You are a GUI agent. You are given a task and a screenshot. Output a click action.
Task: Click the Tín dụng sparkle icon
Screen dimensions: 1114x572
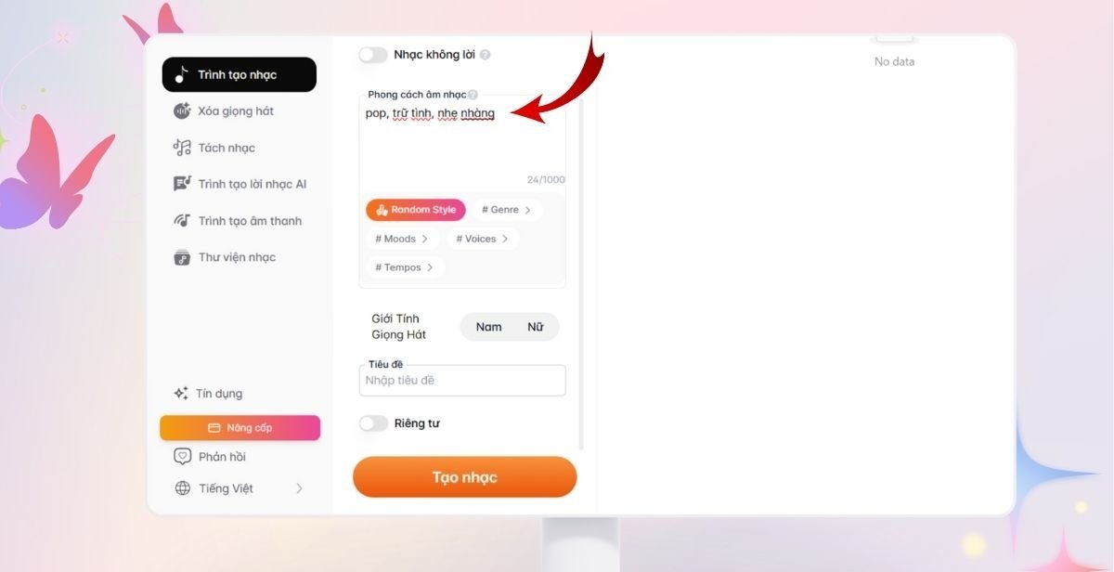pyautogui.click(x=181, y=394)
